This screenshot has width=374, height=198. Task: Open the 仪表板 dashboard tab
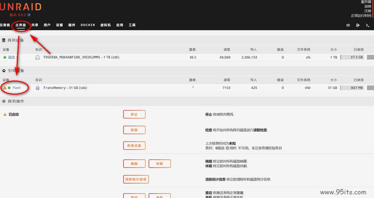5,25
